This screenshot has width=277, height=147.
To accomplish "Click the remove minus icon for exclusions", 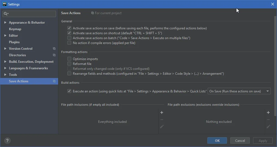I will (x=268, y=120).
